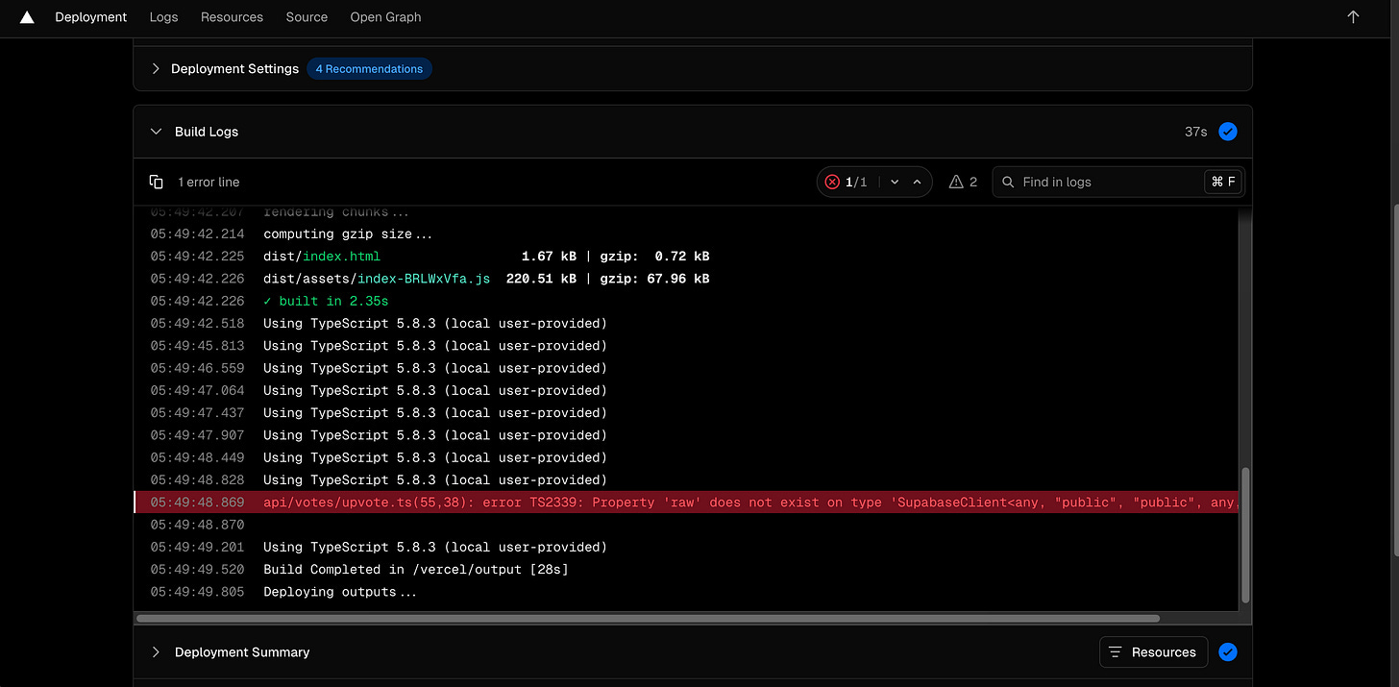Click the warning triangle showing 2 warnings

[955, 181]
